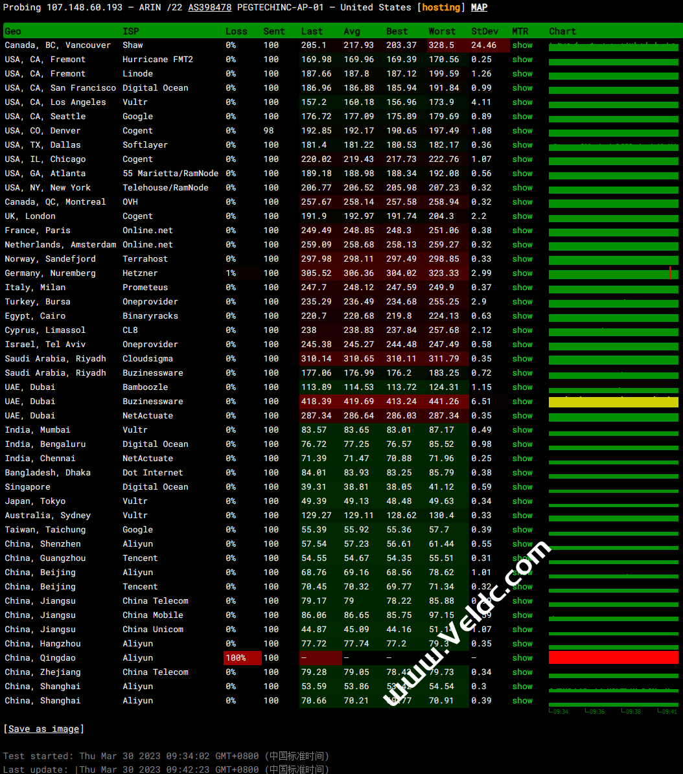This screenshot has width=683, height=774.
Task: Click the yellow chart bar for Buzinessware Dubai
Action: 614,402
